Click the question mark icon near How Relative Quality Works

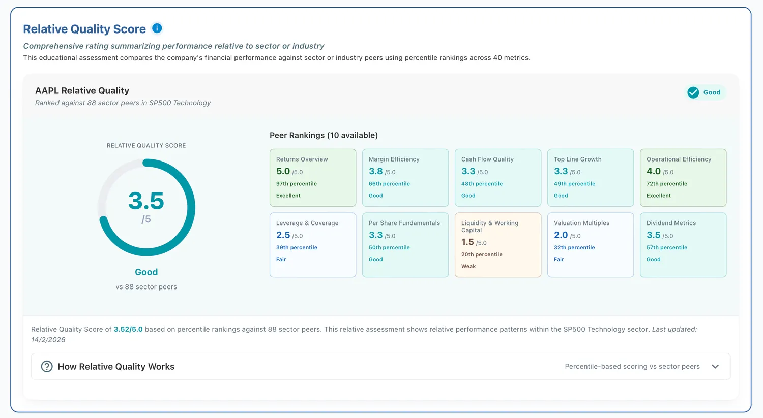coord(47,366)
